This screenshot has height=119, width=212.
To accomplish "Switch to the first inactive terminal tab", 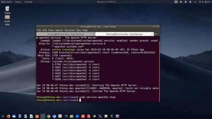I will (x=66, y=34).
